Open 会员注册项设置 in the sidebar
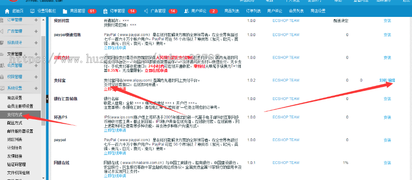 tap(20, 106)
